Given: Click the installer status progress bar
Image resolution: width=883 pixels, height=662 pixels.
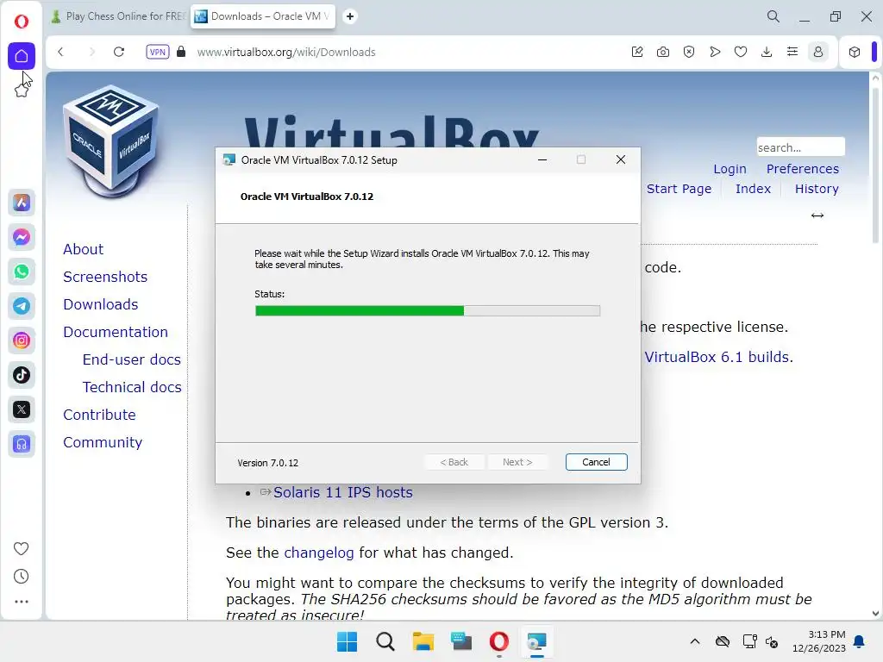Looking at the screenshot, I should pos(428,310).
